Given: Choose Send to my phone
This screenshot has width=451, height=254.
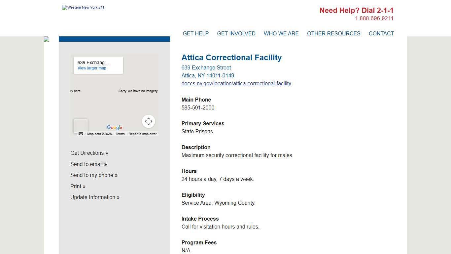Looking at the screenshot, I should tap(94, 175).
